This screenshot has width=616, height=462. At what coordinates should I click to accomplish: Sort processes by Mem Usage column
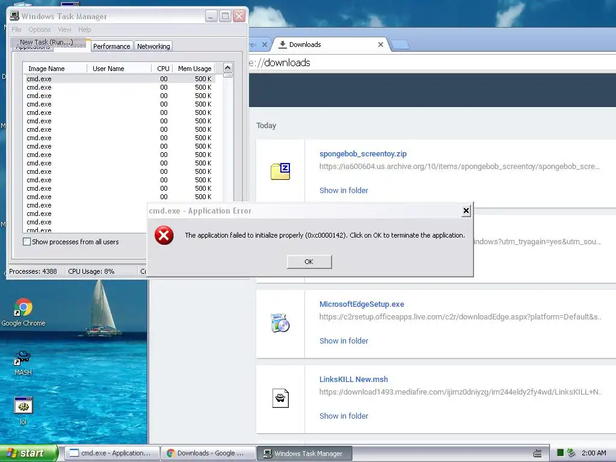click(194, 69)
